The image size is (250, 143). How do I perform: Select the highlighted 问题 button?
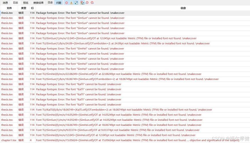coord(59,3)
